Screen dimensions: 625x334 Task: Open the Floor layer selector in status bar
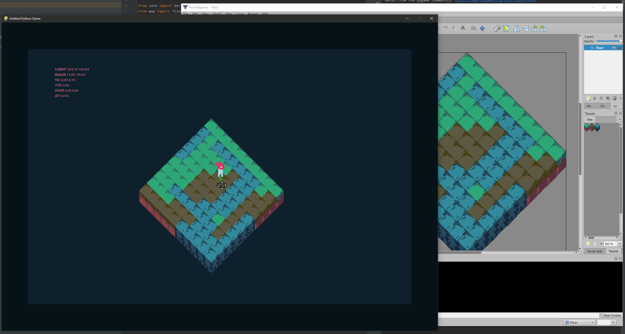(x=580, y=322)
